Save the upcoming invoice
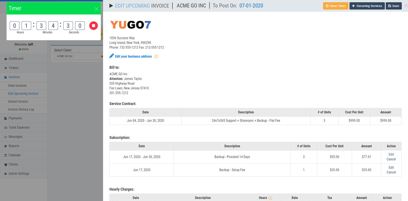 (394, 6)
